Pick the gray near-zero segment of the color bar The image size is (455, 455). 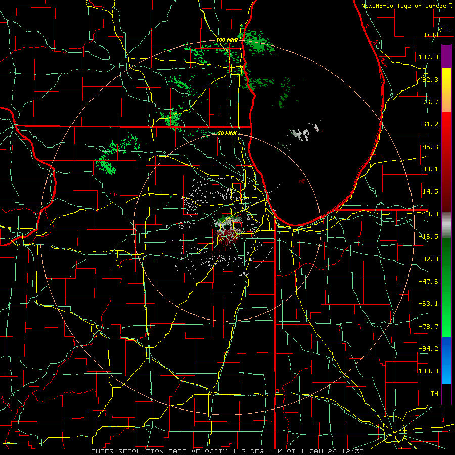pos(446,225)
